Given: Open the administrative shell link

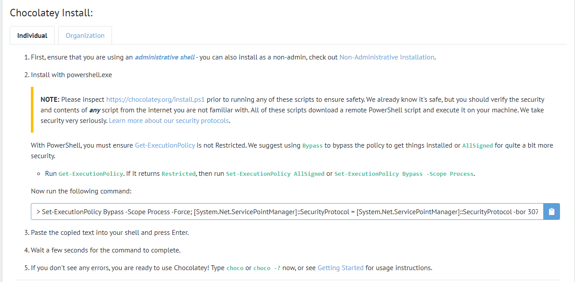Looking at the screenshot, I should [x=165, y=57].
